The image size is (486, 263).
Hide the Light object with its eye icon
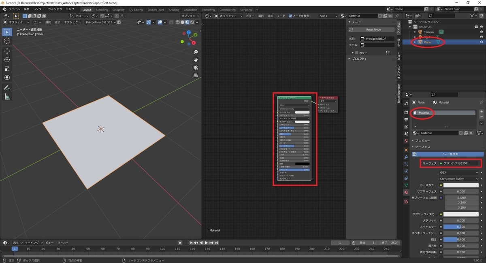click(482, 37)
